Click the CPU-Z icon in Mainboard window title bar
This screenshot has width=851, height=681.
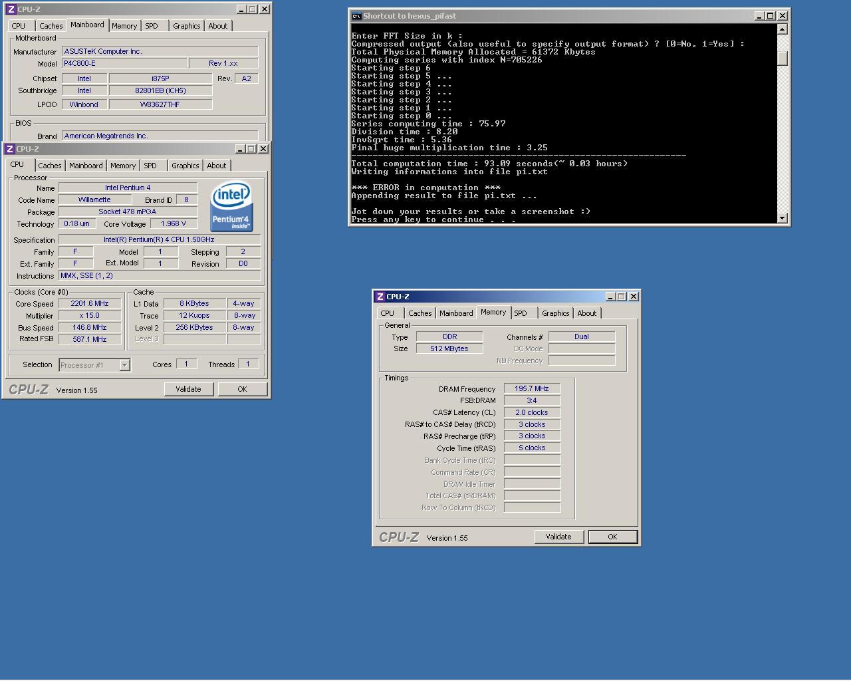(11, 9)
